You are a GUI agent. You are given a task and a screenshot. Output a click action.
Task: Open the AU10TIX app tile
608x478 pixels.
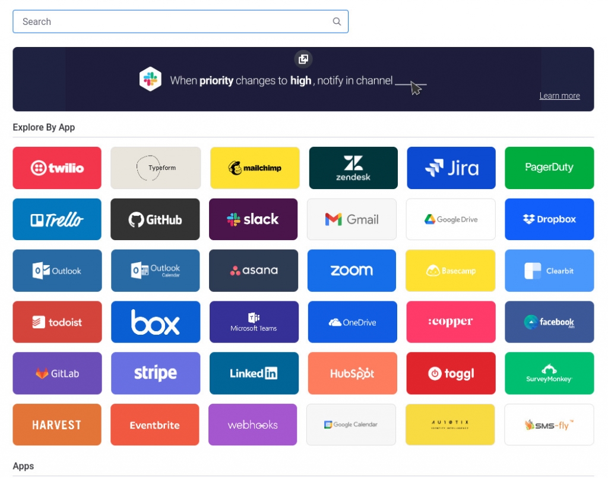click(450, 424)
